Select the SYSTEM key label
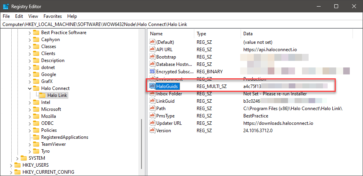This screenshot has width=363, height=176. coord(37,158)
